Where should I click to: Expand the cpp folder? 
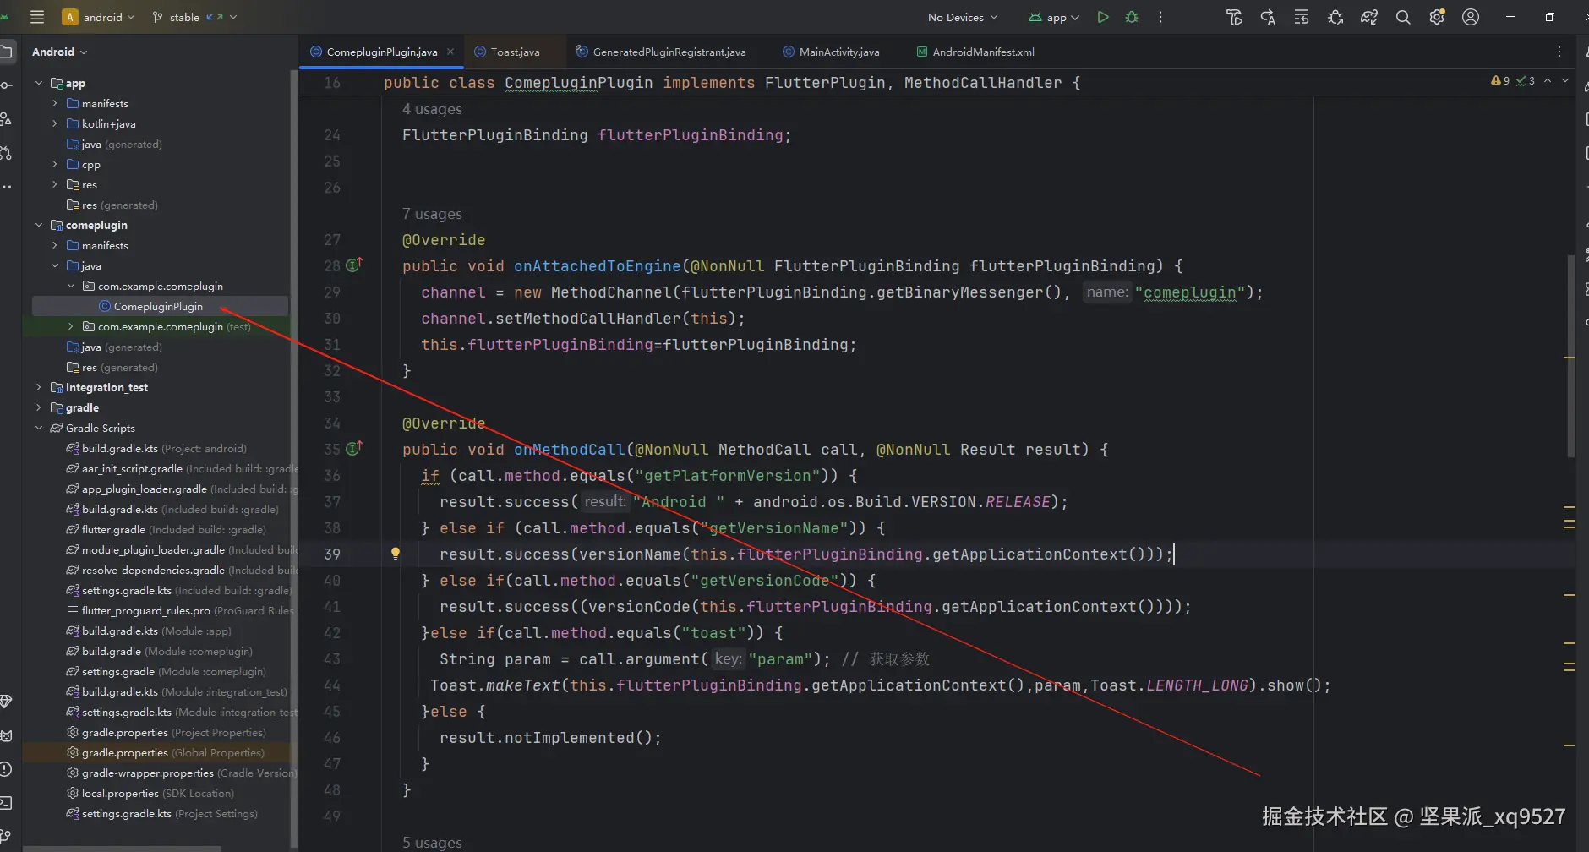tap(55, 164)
